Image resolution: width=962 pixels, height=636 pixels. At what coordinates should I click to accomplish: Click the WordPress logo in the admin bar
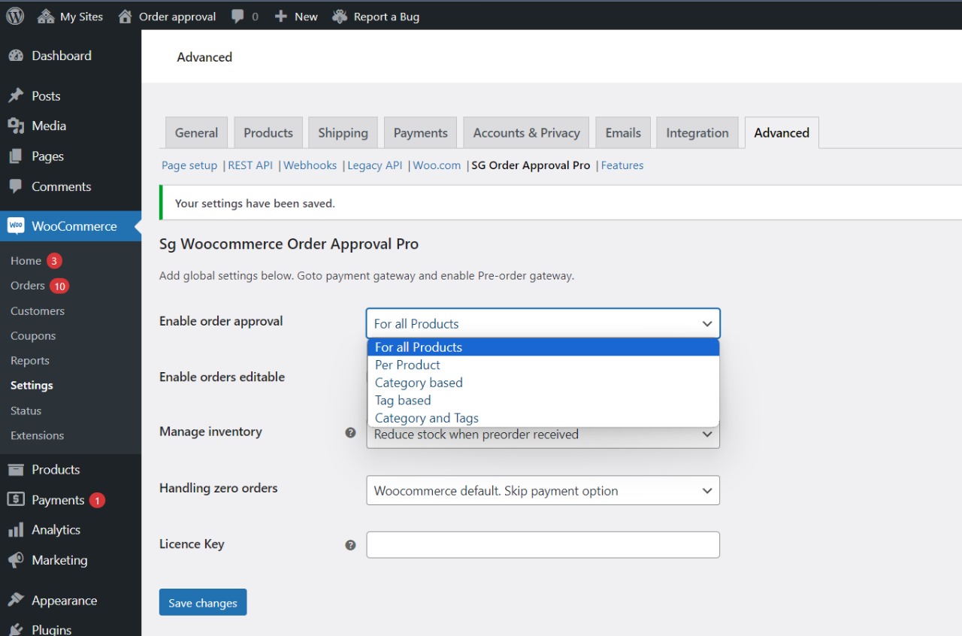[x=14, y=16]
